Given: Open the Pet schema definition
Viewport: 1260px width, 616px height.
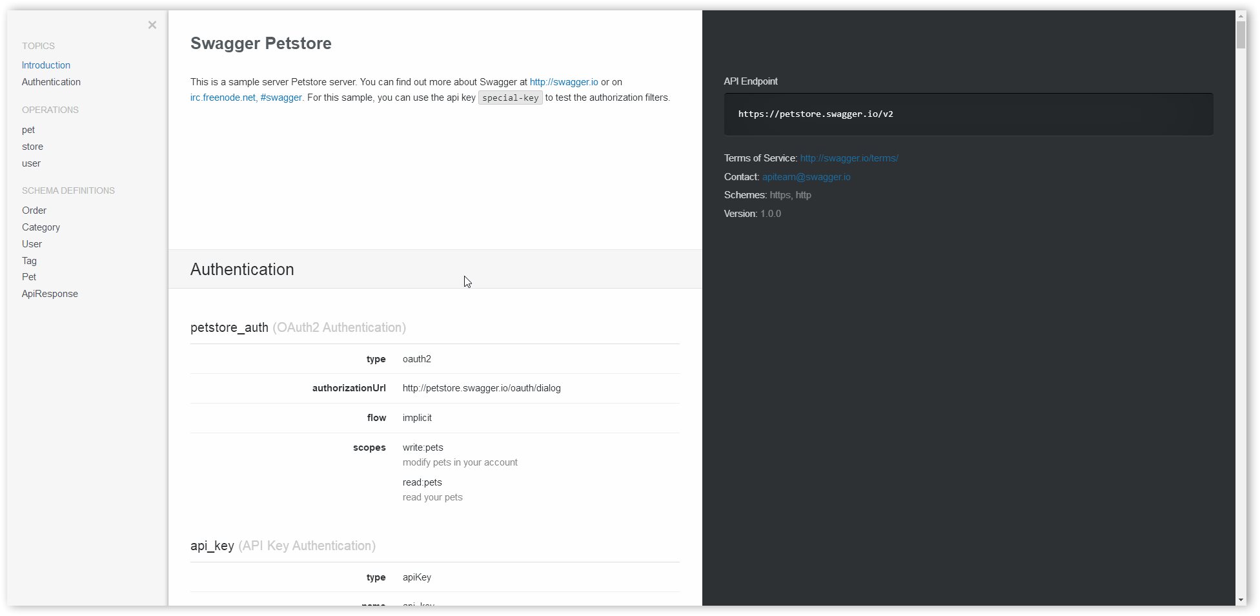Looking at the screenshot, I should [x=29, y=277].
